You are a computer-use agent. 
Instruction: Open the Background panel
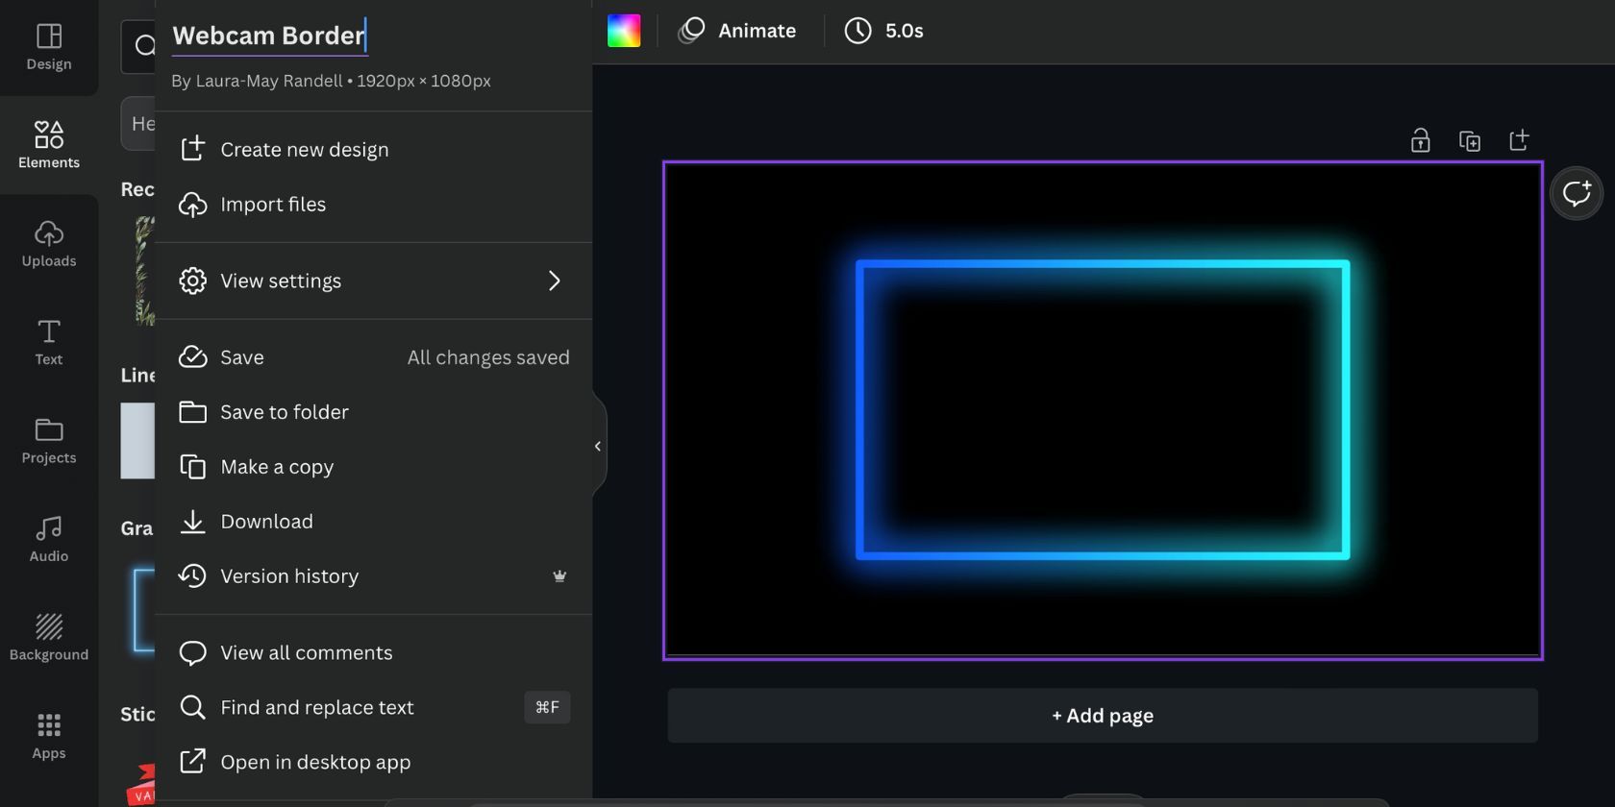coord(48,638)
